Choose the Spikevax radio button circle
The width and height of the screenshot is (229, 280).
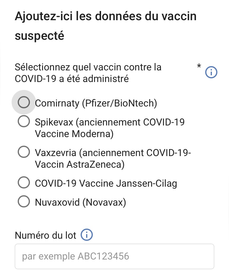point(24,121)
